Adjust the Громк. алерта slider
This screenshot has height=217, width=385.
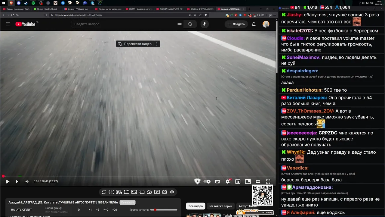164,210
